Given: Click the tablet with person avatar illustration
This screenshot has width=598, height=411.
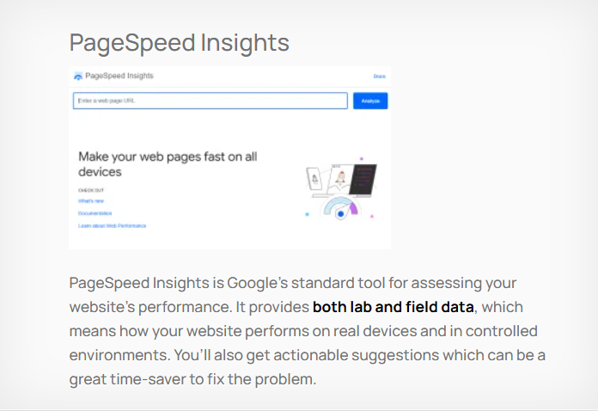Looking at the screenshot, I should (x=339, y=179).
